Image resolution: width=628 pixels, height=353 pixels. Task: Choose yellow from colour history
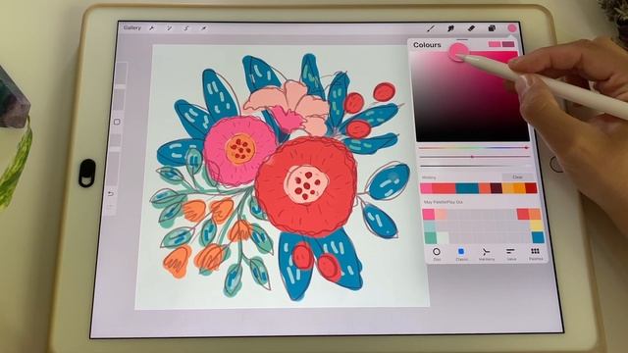coord(508,188)
